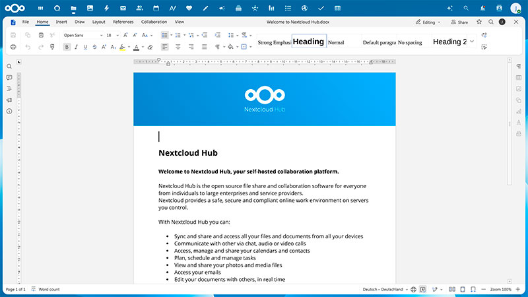Toggle Bold formatting on
The width and height of the screenshot is (528, 297).
(67, 47)
